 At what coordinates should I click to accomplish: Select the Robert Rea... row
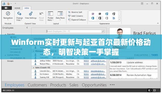tap(69, 64)
